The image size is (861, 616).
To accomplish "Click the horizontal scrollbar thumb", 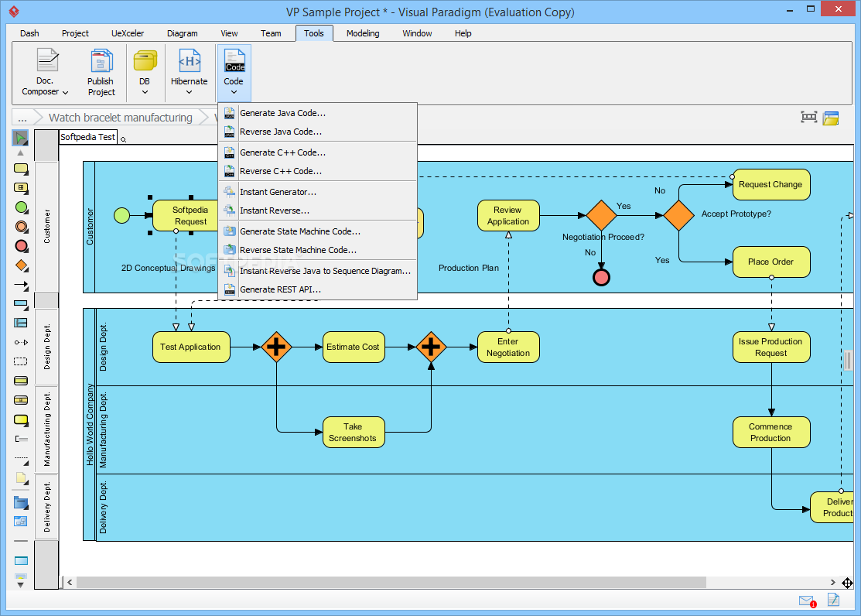I will tap(391, 583).
